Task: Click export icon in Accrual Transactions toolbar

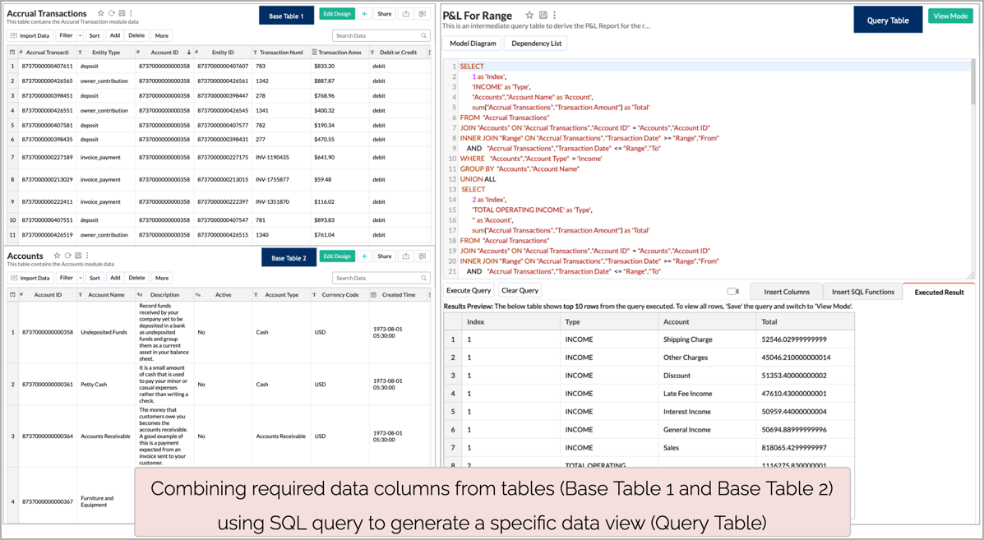Action: (406, 14)
